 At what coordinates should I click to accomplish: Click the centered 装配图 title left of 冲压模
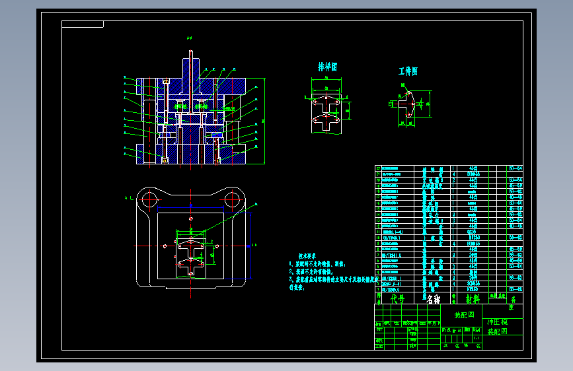(464, 315)
